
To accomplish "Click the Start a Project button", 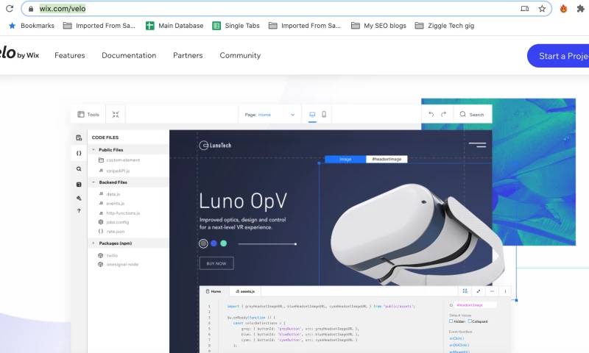I will click(x=561, y=56).
